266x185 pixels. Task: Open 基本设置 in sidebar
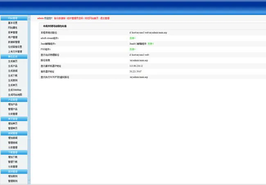point(13,23)
